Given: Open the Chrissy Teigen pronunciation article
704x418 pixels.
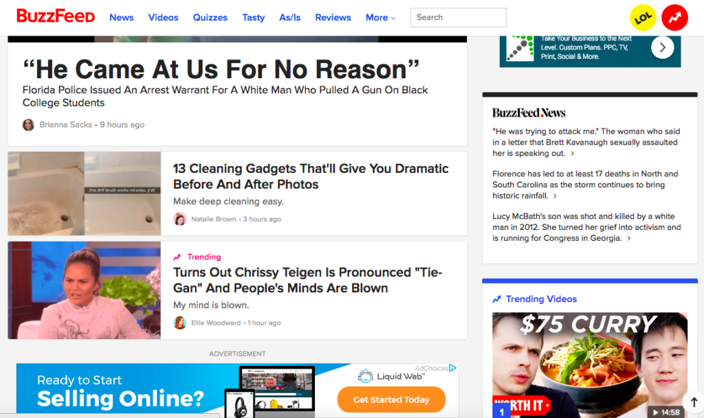Looking at the screenshot, I should point(307,280).
